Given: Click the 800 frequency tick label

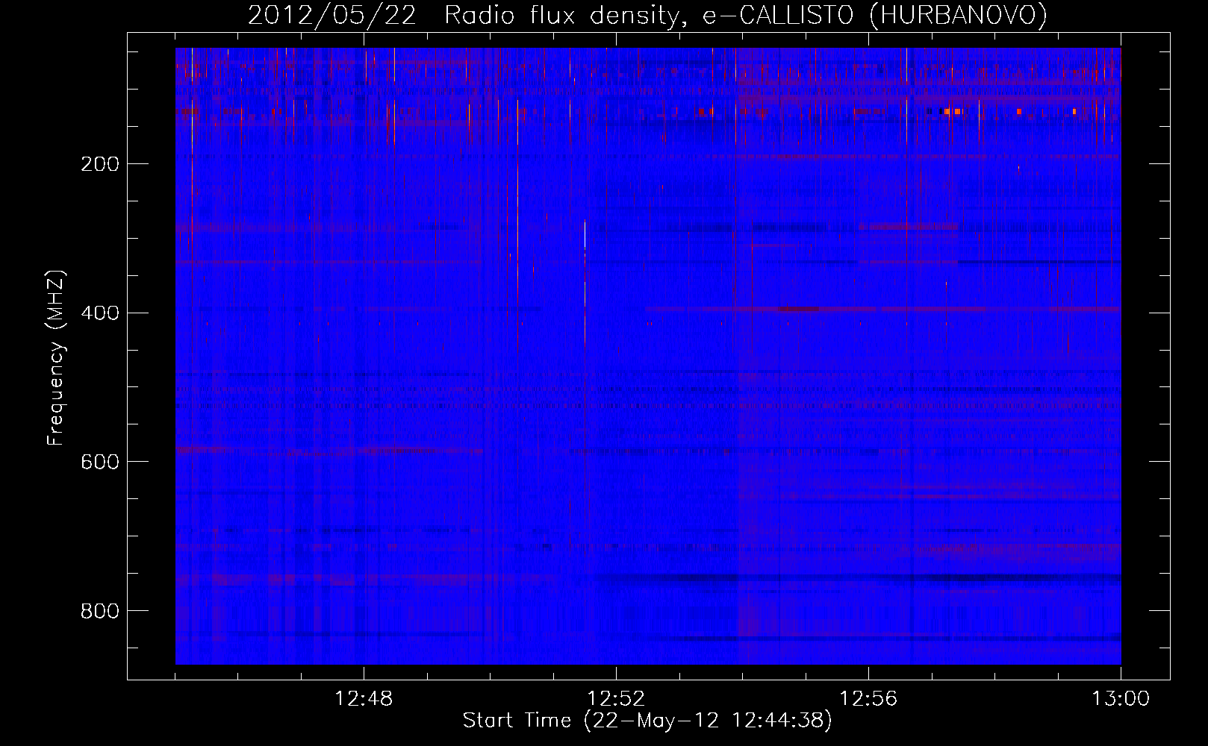Looking at the screenshot, I should [x=99, y=612].
